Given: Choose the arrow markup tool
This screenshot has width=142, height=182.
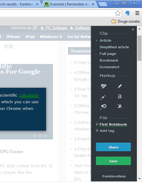Looking at the screenshot, I should [x=103, y=97].
